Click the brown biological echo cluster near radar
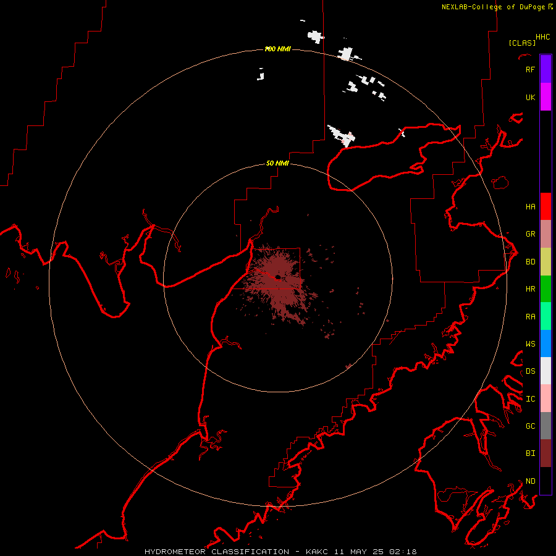The image size is (556, 556). [x=279, y=284]
